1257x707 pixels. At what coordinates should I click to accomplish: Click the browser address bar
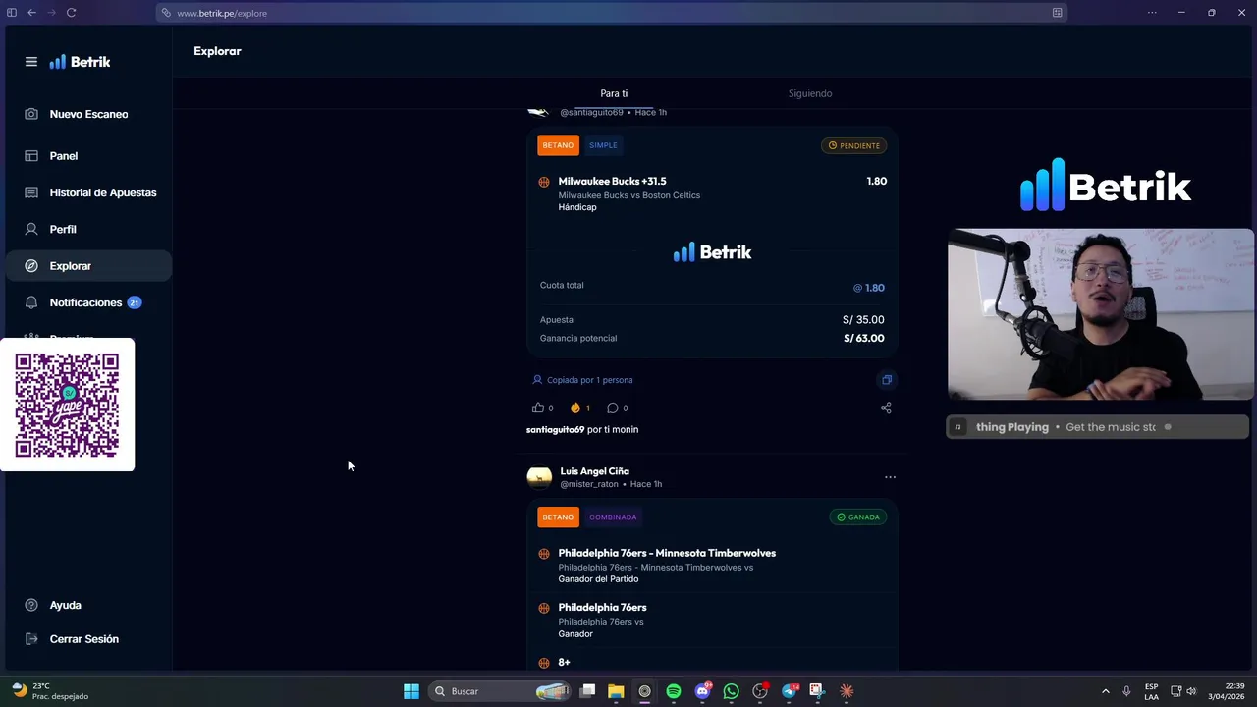click(x=611, y=13)
